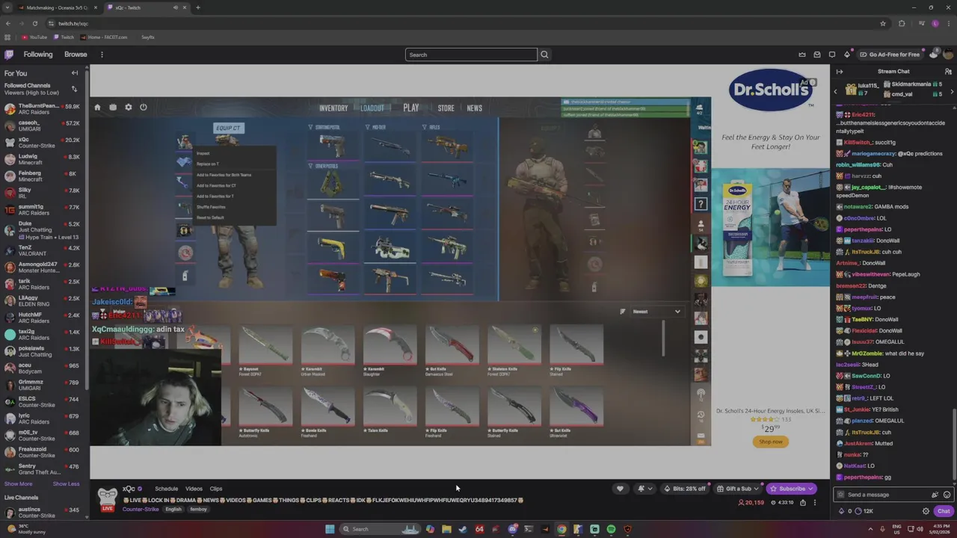Open a new browser tab
This screenshot has width=957, height=538.
coord(198,7)
